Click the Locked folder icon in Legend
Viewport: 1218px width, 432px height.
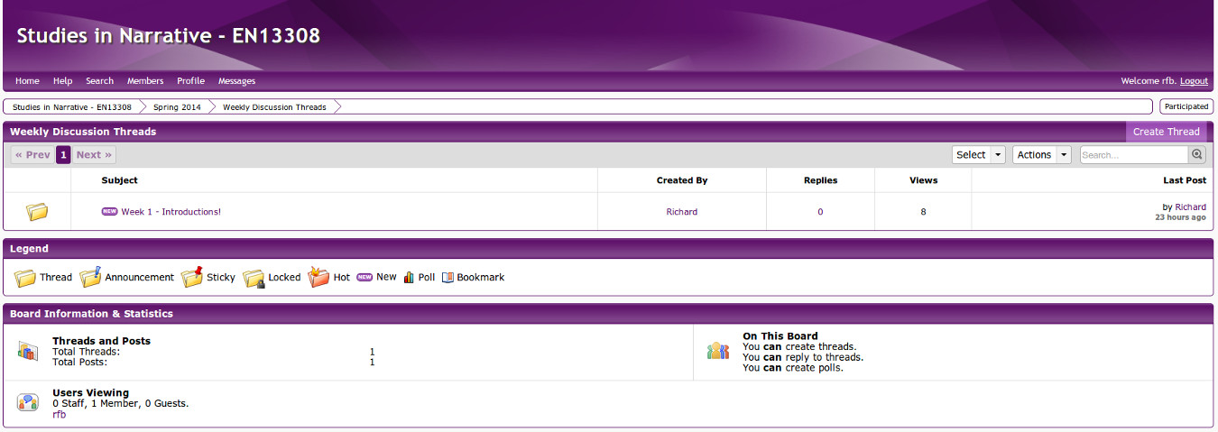(254, 278)
